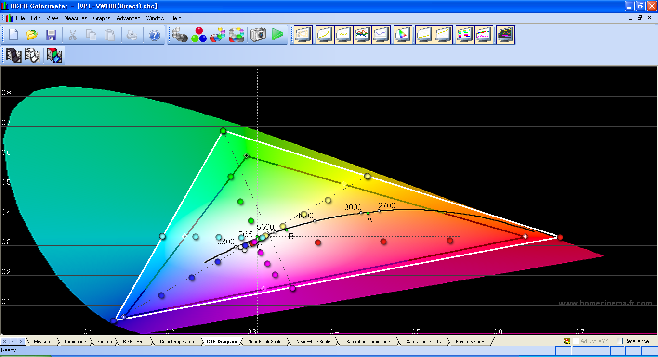Open the Advanced menu

click(128, 18)
